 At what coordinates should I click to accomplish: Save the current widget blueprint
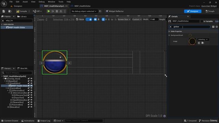pos(4,11)
